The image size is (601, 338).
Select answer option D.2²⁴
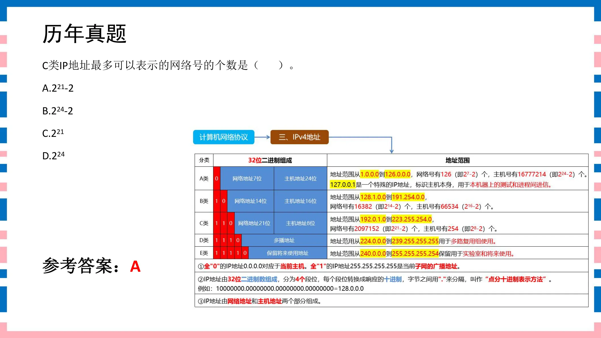(x=53, y=155)
